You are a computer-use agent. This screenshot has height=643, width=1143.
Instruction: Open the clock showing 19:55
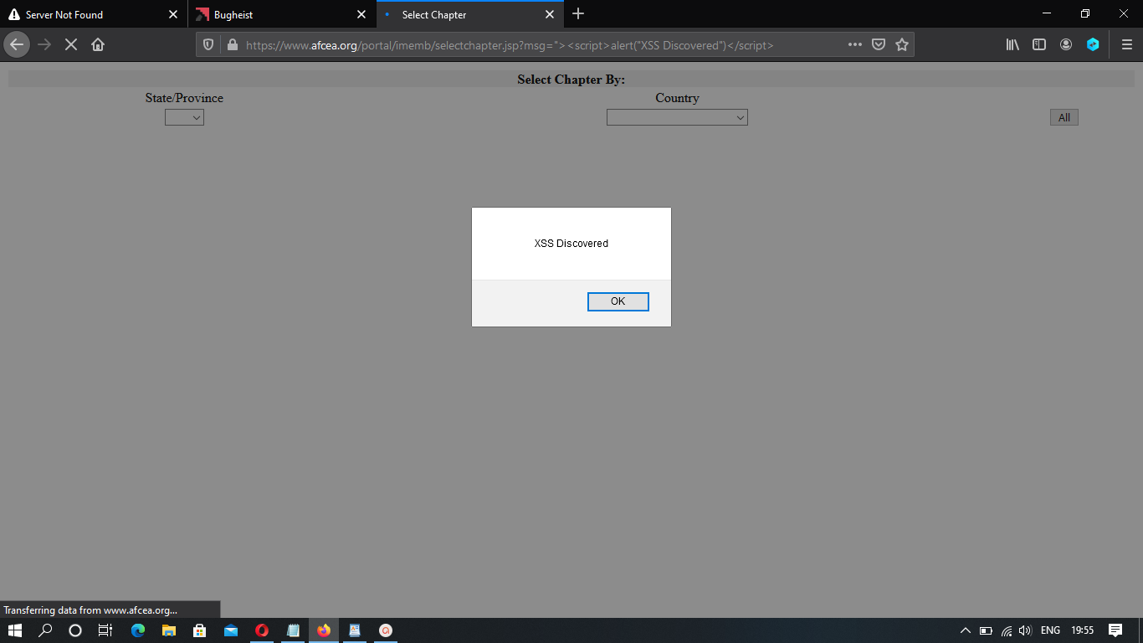(1082, 630)
